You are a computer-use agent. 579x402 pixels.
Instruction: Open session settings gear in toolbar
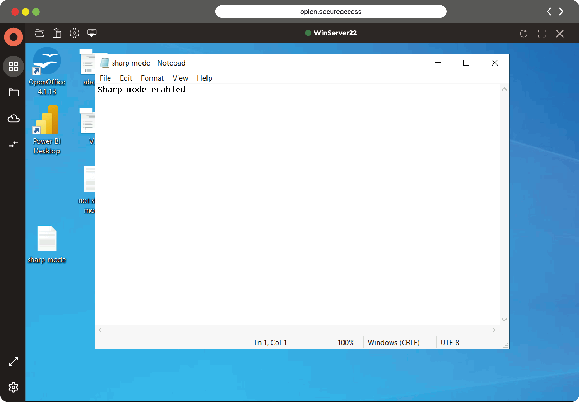[74, 33]
